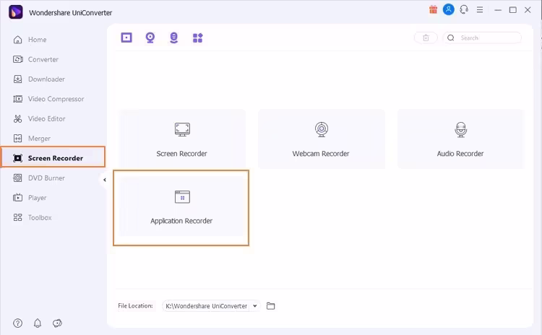Click the Player sidebar icon
Viewport: 542px width, 335px height.
click(17, 198)
